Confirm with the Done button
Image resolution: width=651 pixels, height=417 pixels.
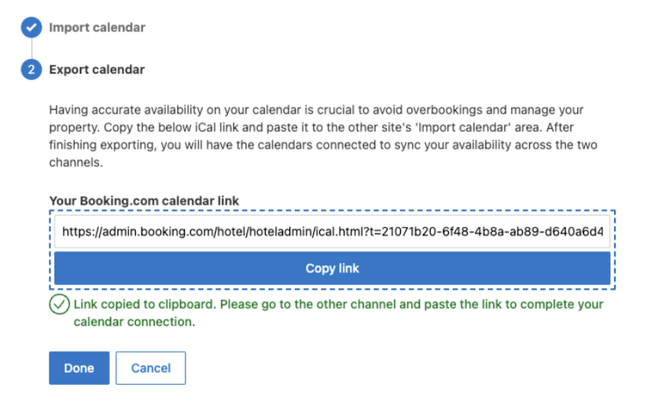tap(79, 368)
